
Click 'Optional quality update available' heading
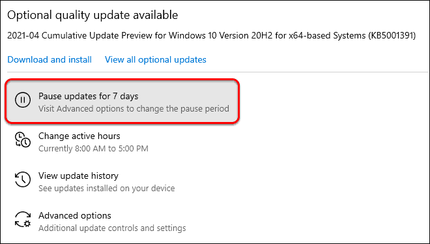[x=93, y=15]
